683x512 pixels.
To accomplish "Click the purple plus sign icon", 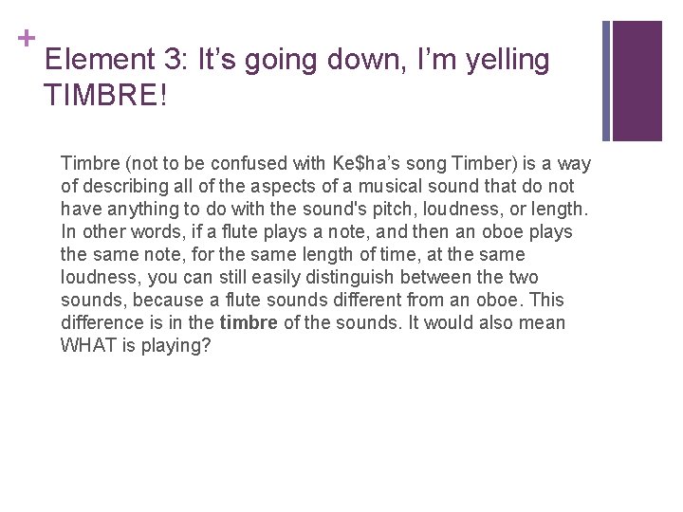I will pyautogui.click(x=27, y=39).
